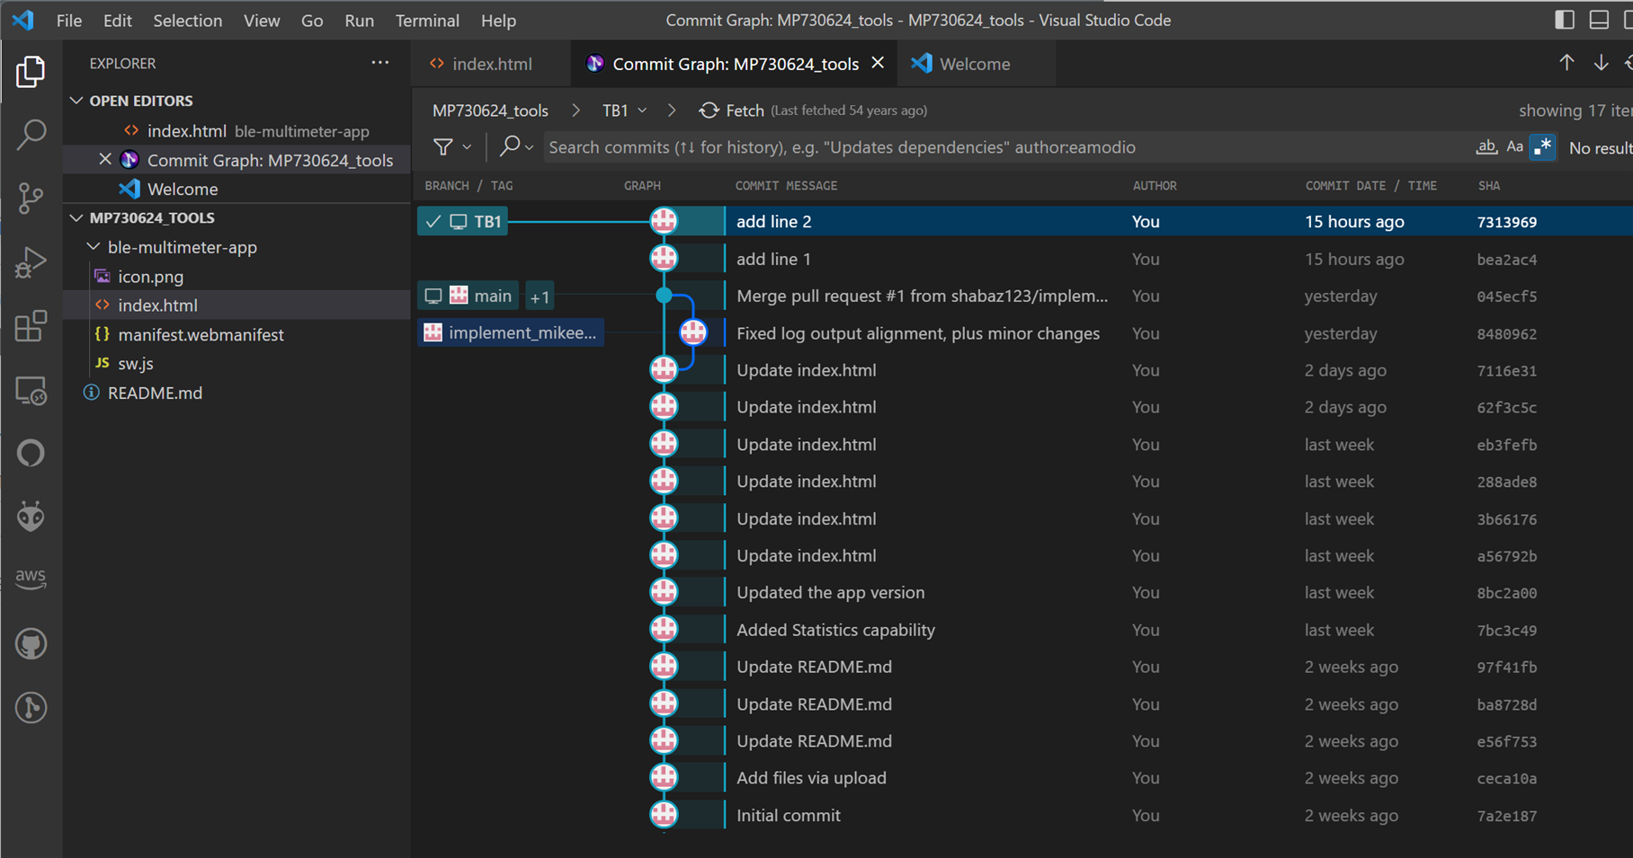Open the Run and Debug view
The height and width of the screenshot is (858, 1633).
[31, 262]
